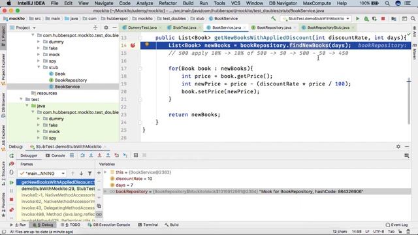Click the Filter frames funnel icon
This screenshot has height=235, width=418.
[x=90, y=174]
